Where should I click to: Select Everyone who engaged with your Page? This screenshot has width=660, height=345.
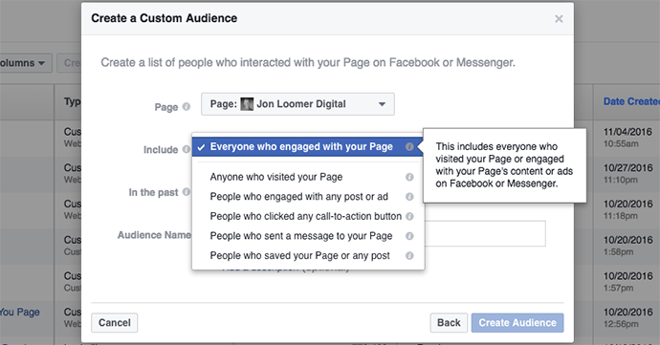(x=308, y=147)
